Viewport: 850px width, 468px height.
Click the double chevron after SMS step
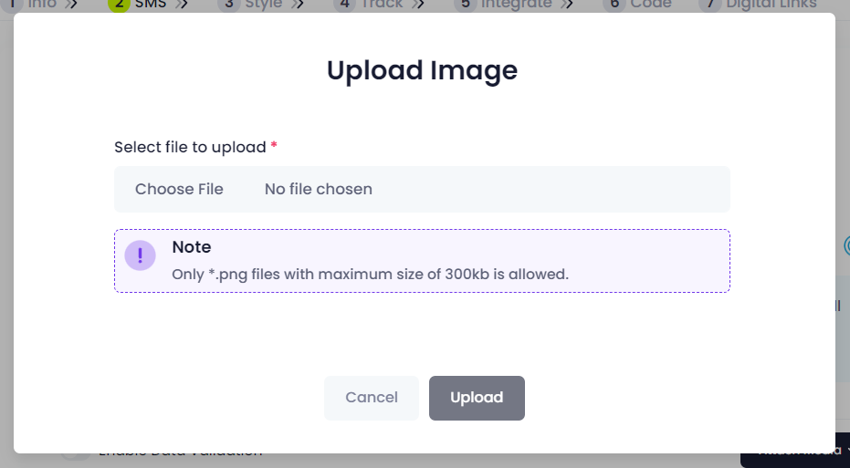point(183,5)
